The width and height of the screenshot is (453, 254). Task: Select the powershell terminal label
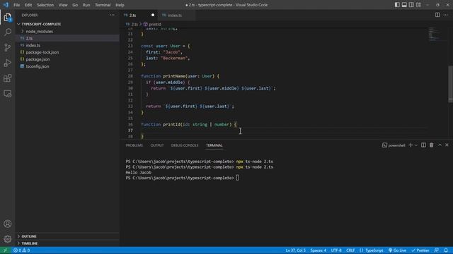[x=394, y=145]
